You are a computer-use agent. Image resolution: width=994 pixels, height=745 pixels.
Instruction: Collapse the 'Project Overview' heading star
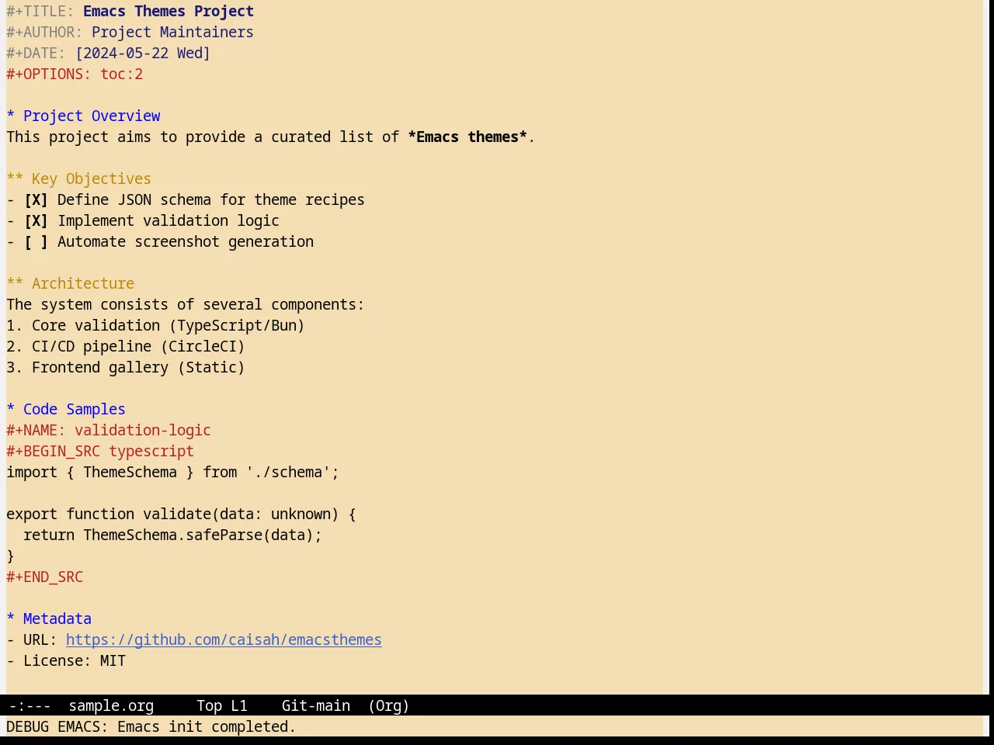point(11,116)
